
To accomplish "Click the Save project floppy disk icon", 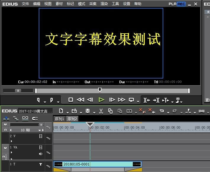I will click(87, 111).
